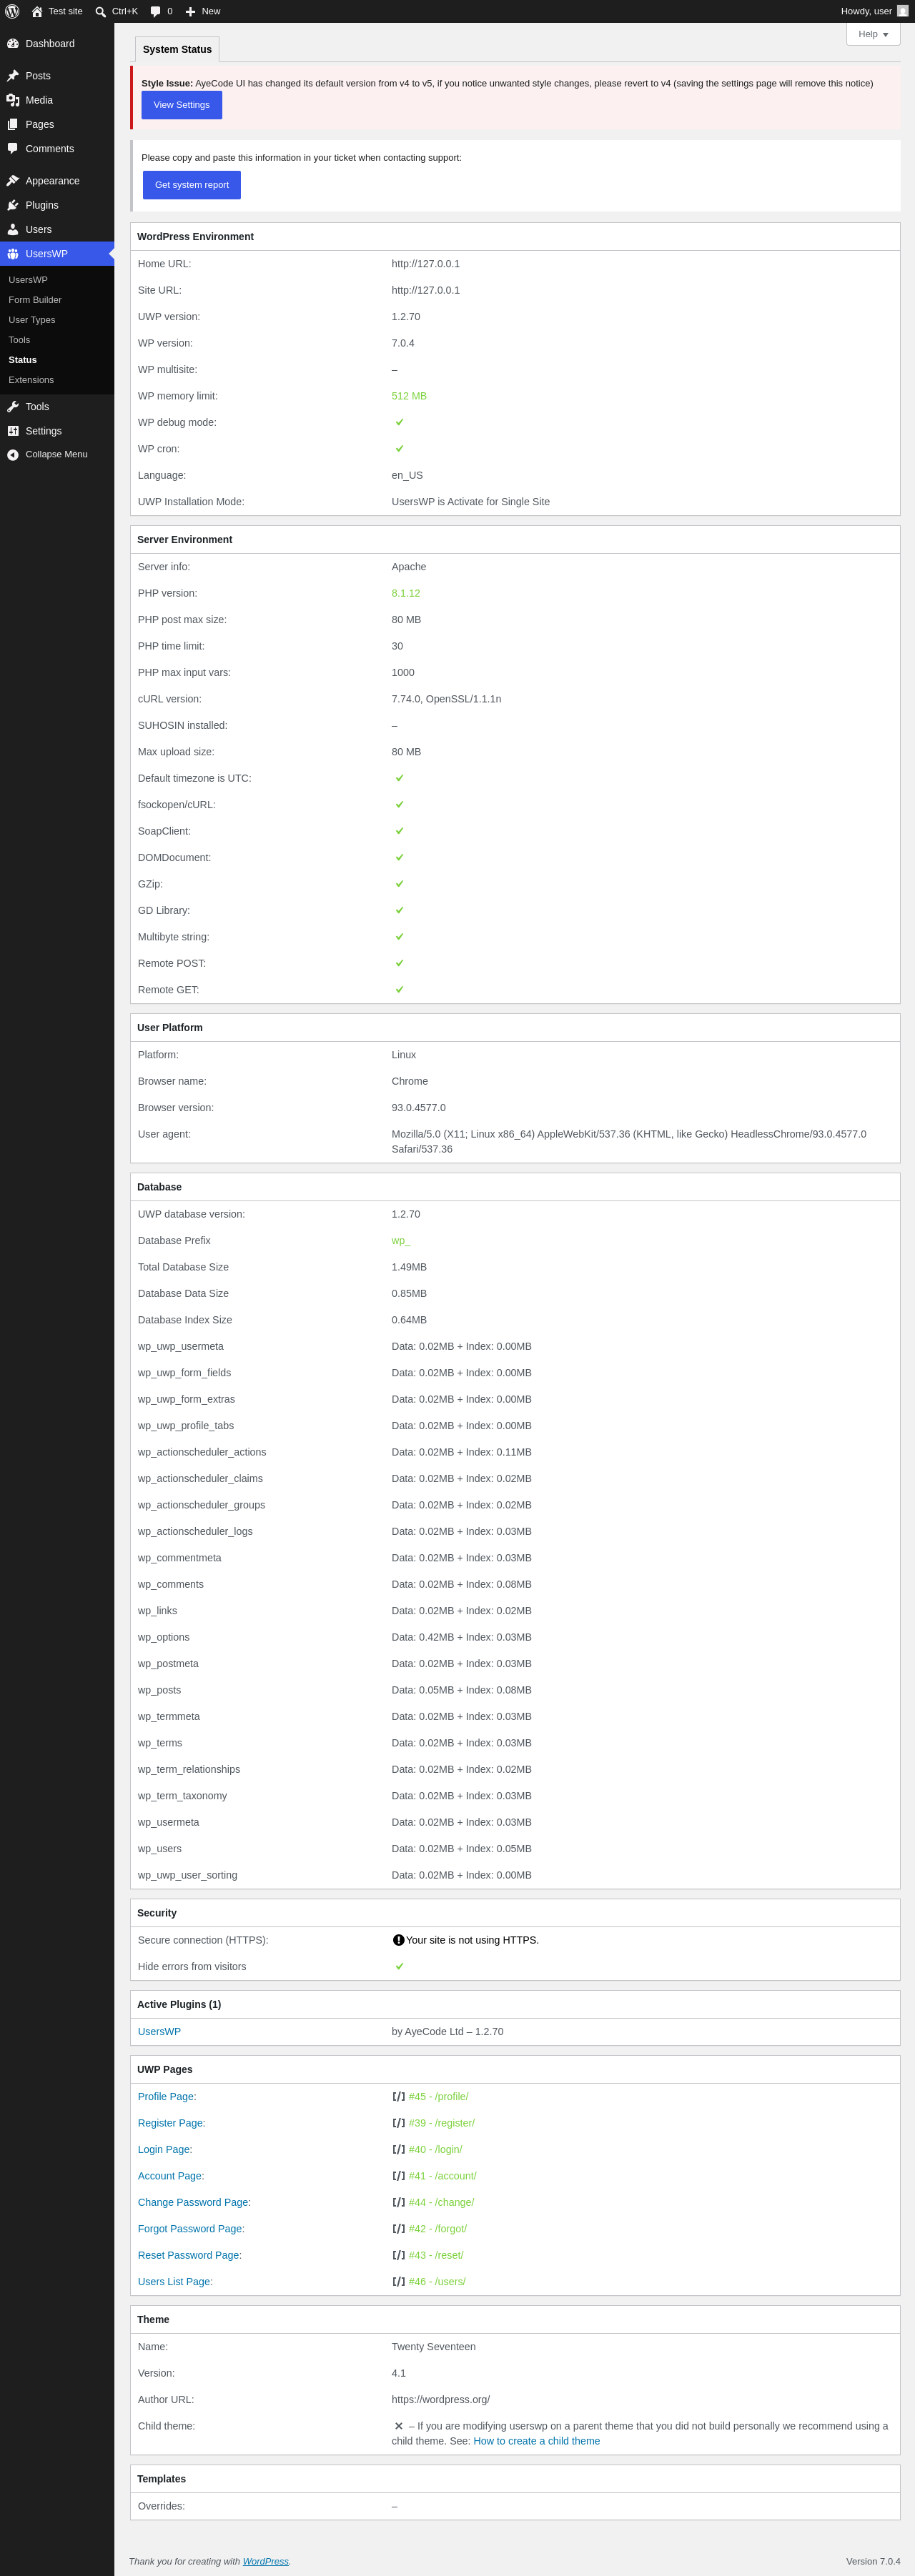This screenshot has width=915, height=2576.
Task: Open the Media library icon
Action: (13, 100)
